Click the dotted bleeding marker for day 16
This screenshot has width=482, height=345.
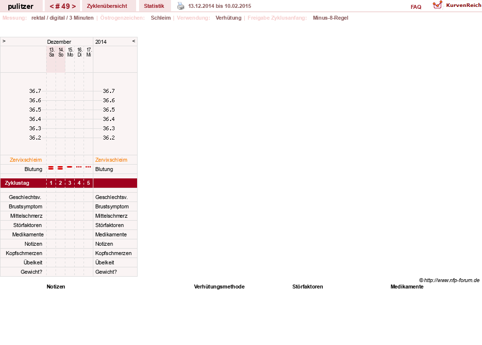click(79, 167)
